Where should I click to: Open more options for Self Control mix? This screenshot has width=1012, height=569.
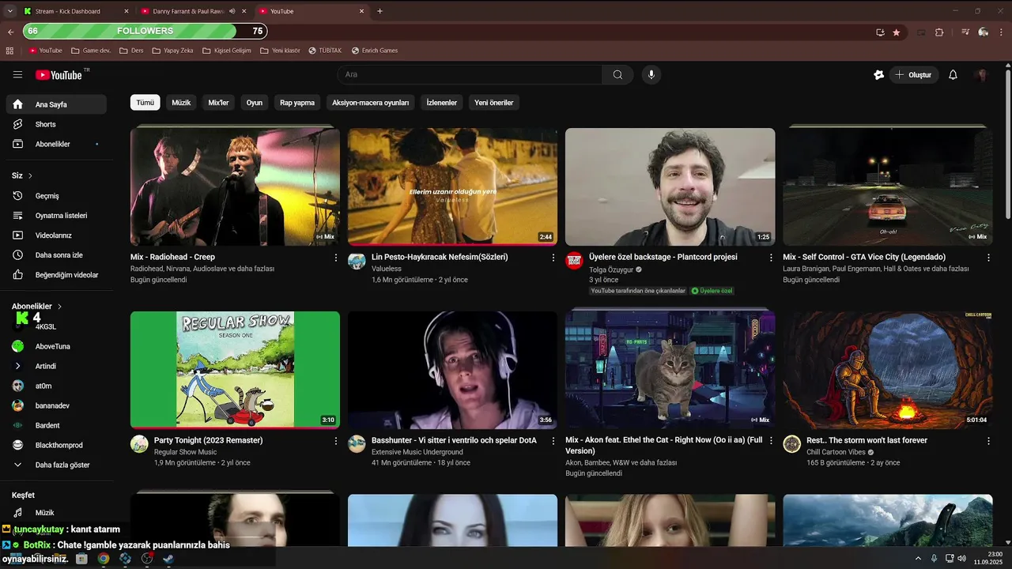click(x=988, y=258)
